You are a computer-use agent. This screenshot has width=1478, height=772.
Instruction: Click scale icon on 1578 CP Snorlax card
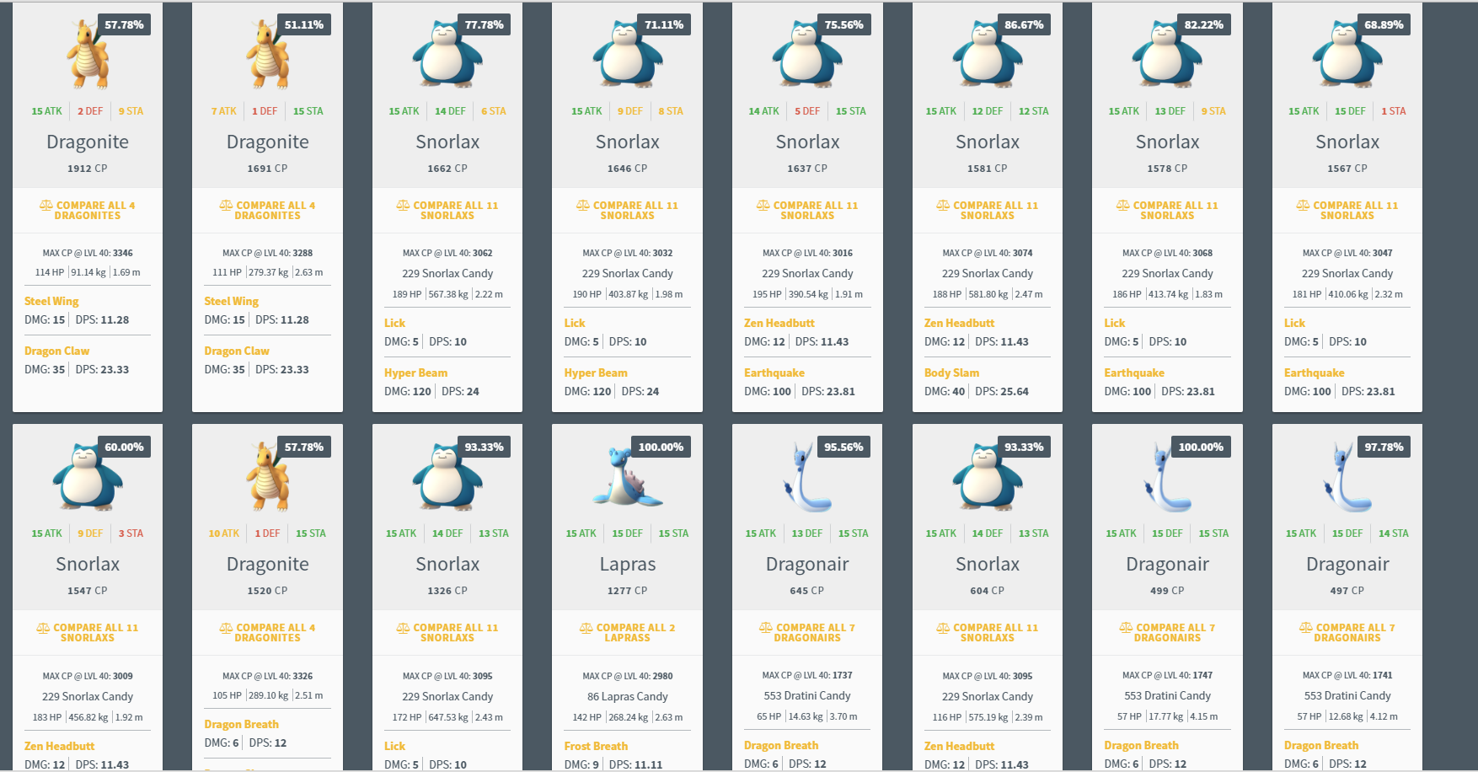[1123, 206]
